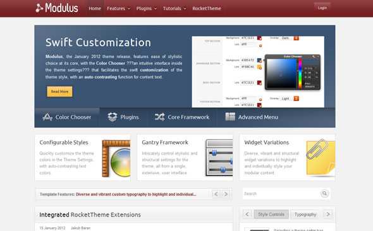The image size is (373, 231).
Task: Select the Advanced Menu slideshow tab
Action: (252, 117)
